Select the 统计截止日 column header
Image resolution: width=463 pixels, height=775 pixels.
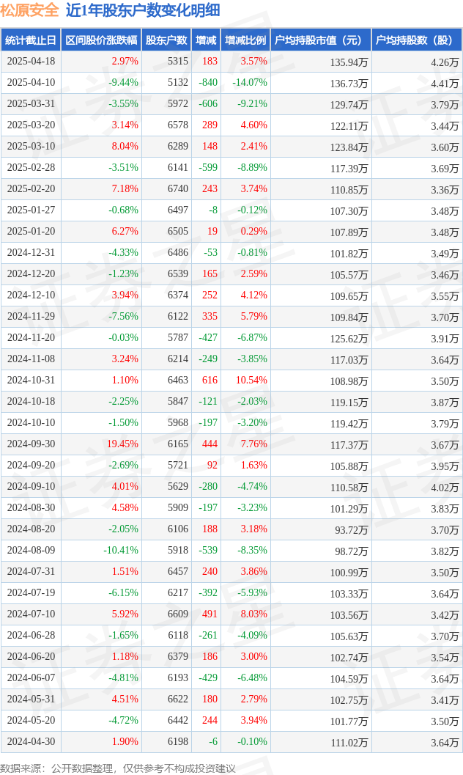pos(31,40)
